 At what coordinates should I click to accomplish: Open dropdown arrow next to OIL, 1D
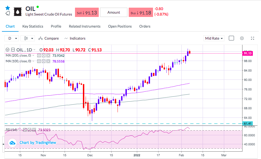click(x=34, y=50)
